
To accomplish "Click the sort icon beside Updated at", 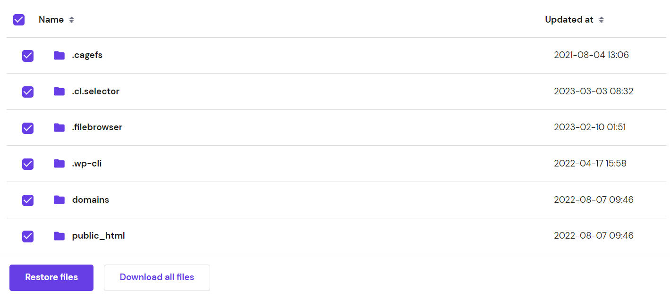I will click(x=602, y=20).
